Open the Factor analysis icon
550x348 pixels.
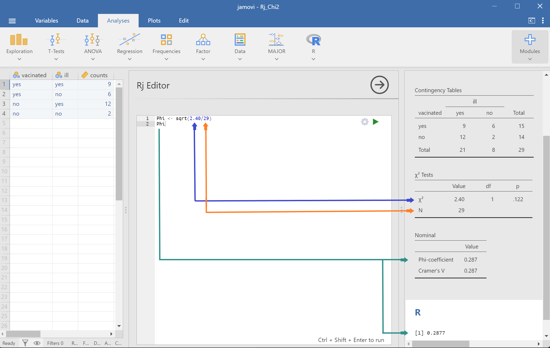(x=203, y=40)
